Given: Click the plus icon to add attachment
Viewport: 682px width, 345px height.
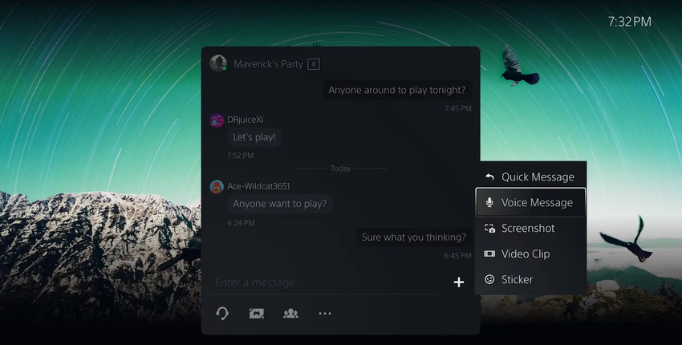Looking at the screenshot, I should (459, 282).
